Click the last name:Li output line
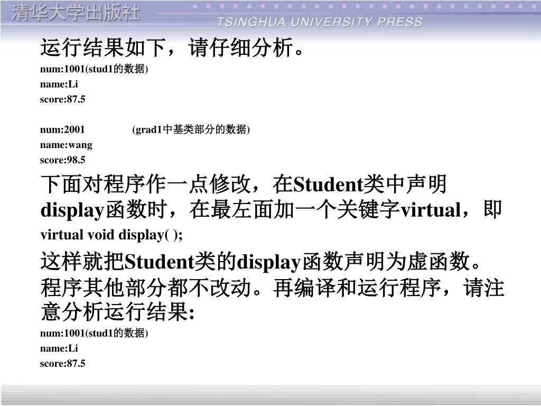 [x=59, y=348]
